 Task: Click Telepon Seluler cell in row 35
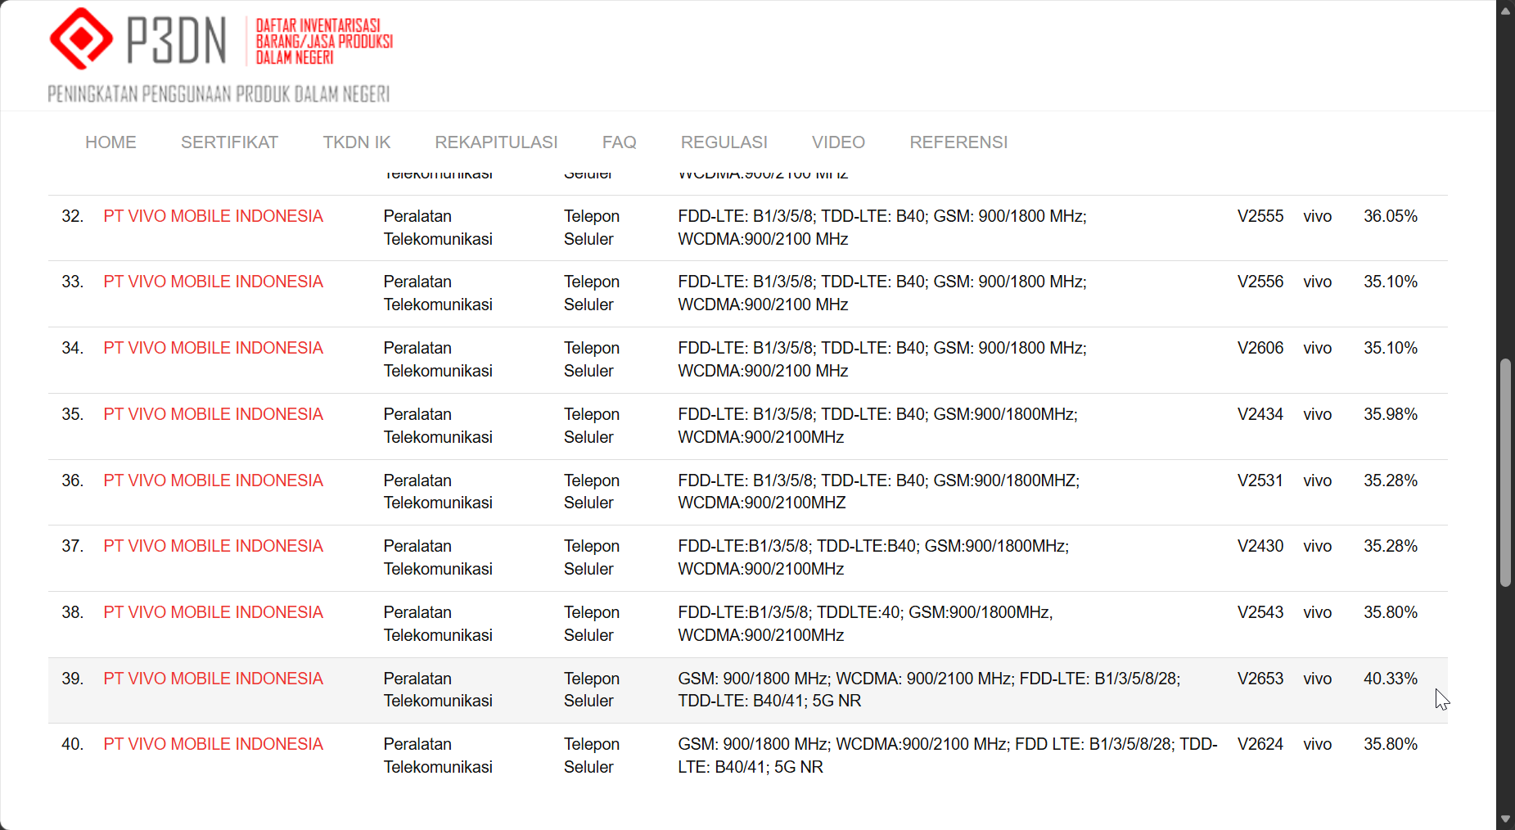click(592, 426)
